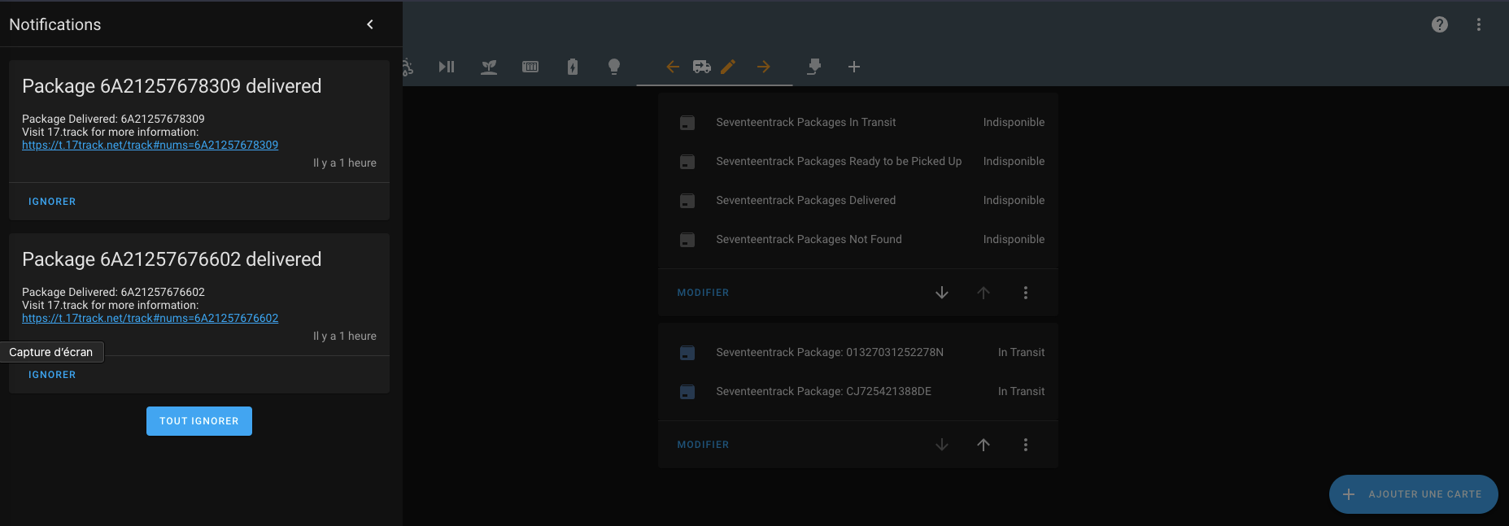
Task: Add a new view with plus icon
Action: pyautogui.click(x=853, y=67)
